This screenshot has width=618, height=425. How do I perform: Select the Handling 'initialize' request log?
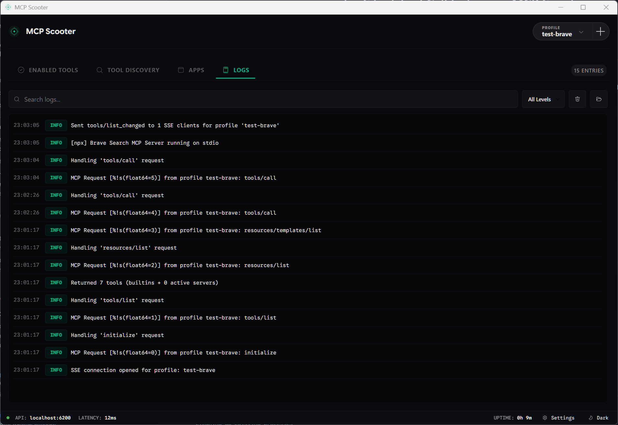308,335
